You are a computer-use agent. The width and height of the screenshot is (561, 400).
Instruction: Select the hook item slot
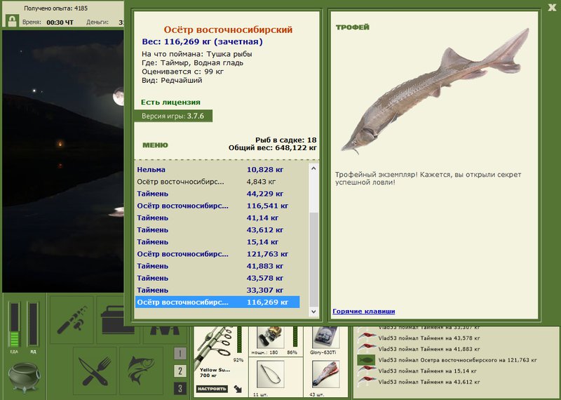[271, 374]
